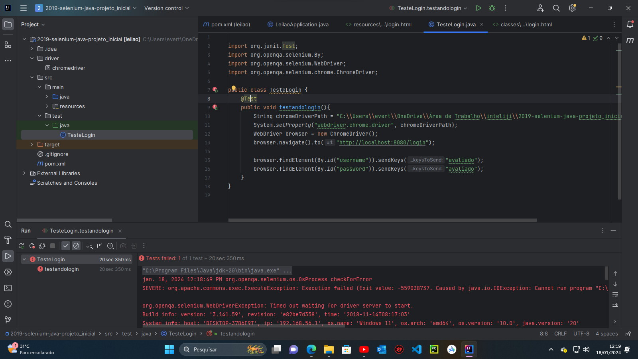The image size is (638, 359).
Task: Expand resources folder under main
Action: (x=47, y=106)
